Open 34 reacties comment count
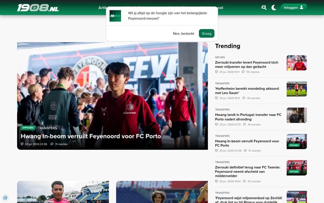 (x=254, y=125)
